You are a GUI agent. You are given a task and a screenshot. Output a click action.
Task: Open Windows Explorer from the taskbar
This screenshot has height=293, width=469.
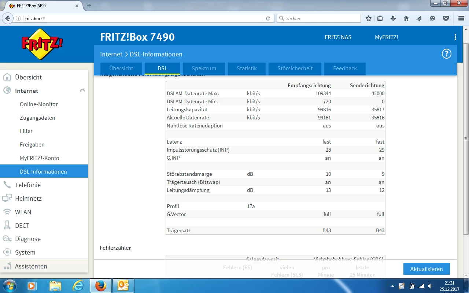pyautogui.click(x=55, y=286)
